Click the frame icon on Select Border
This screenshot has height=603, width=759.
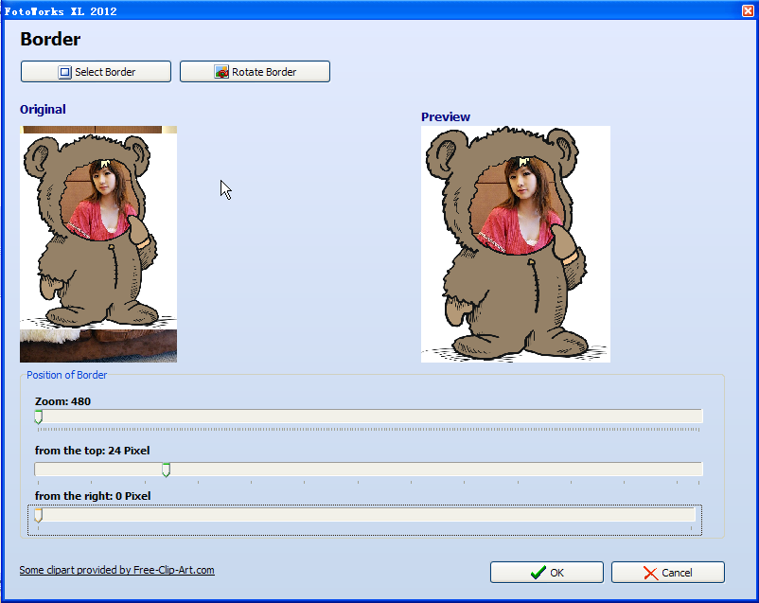pyautogui.click(x=65, y=72)
